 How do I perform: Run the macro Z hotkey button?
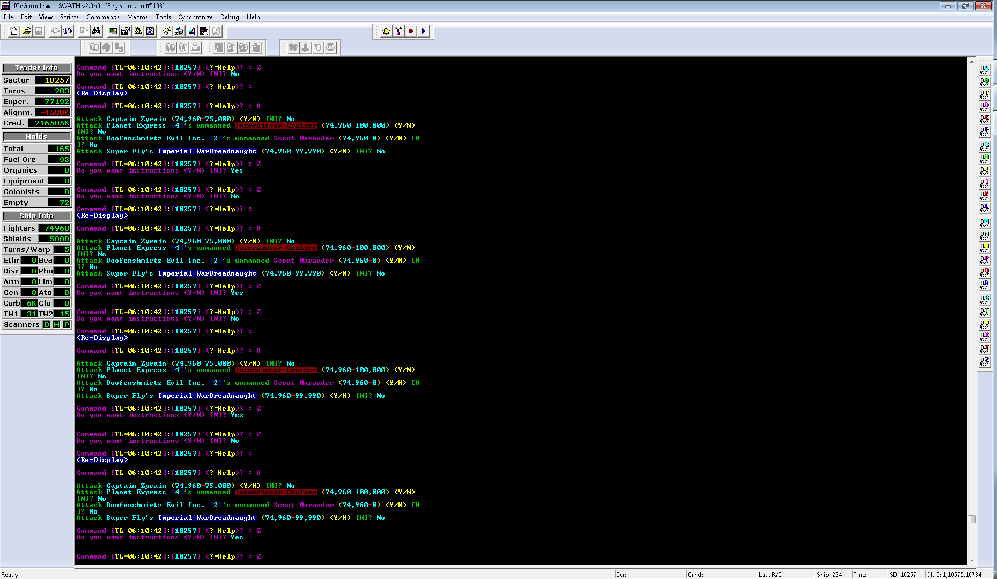click(x=985, y=362)
